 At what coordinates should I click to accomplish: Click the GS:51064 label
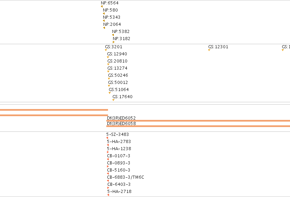(x=119, y=90)
